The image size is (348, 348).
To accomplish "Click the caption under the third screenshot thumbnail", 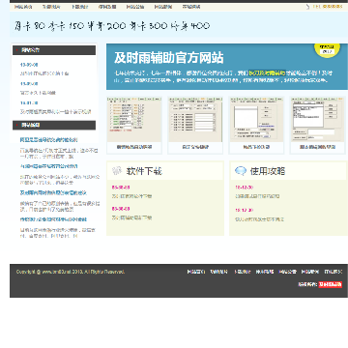I will [256, 147].
